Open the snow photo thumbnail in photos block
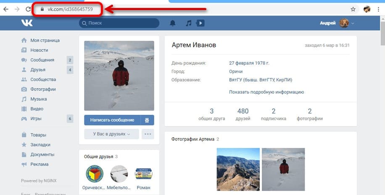385x195 pixels. coord(283,169)
